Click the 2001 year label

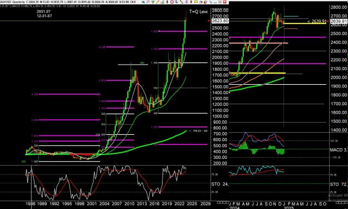pyautogui.click(x=91, y=203)
